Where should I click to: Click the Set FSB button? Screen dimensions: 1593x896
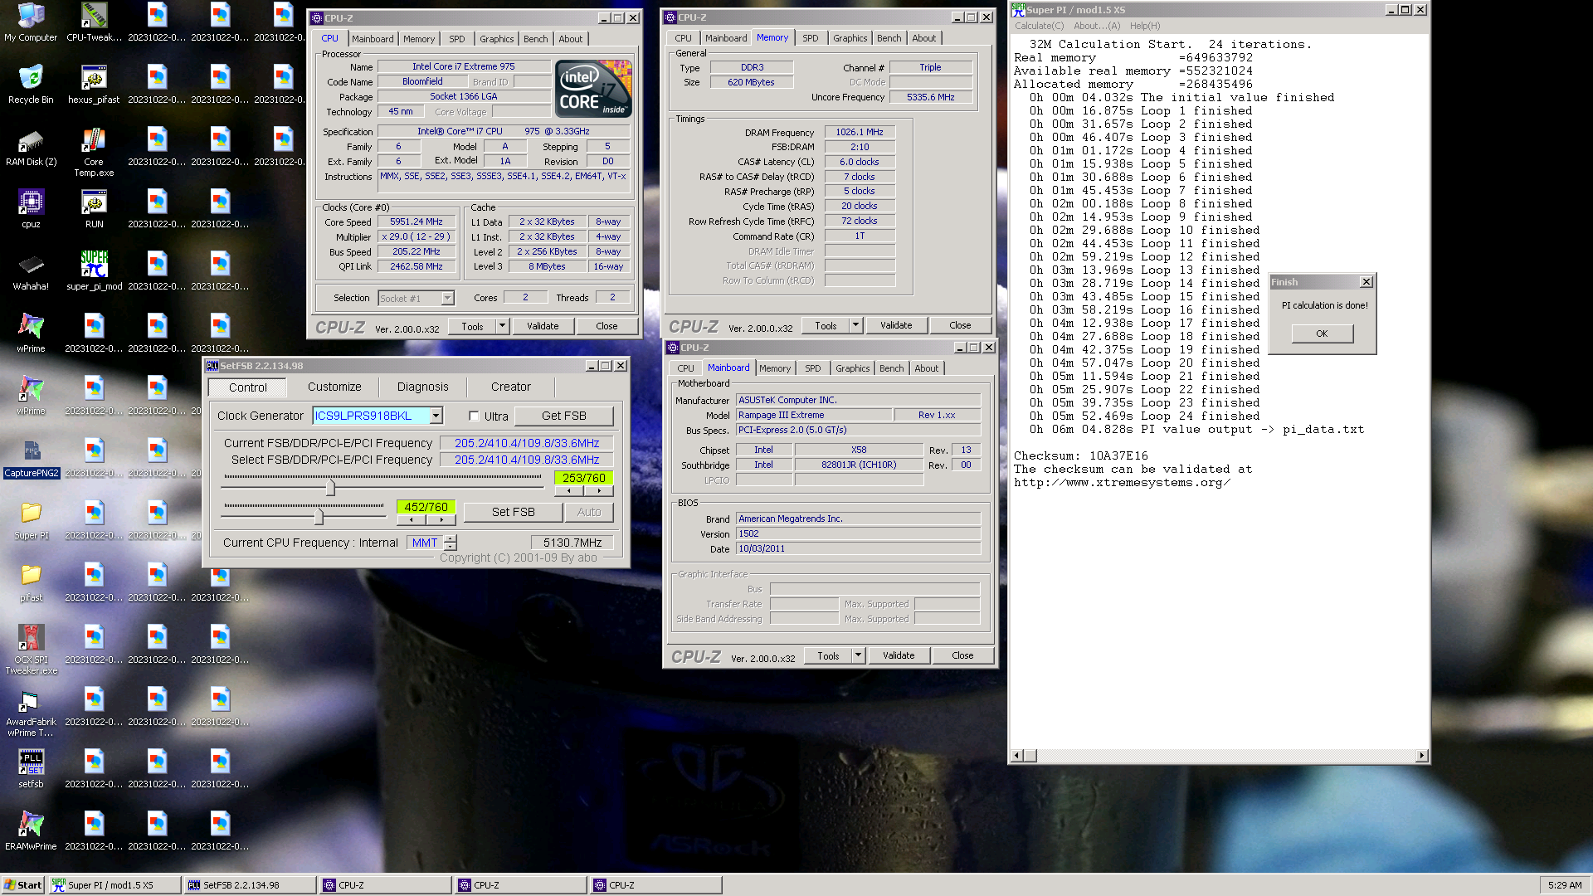(513, 512)
